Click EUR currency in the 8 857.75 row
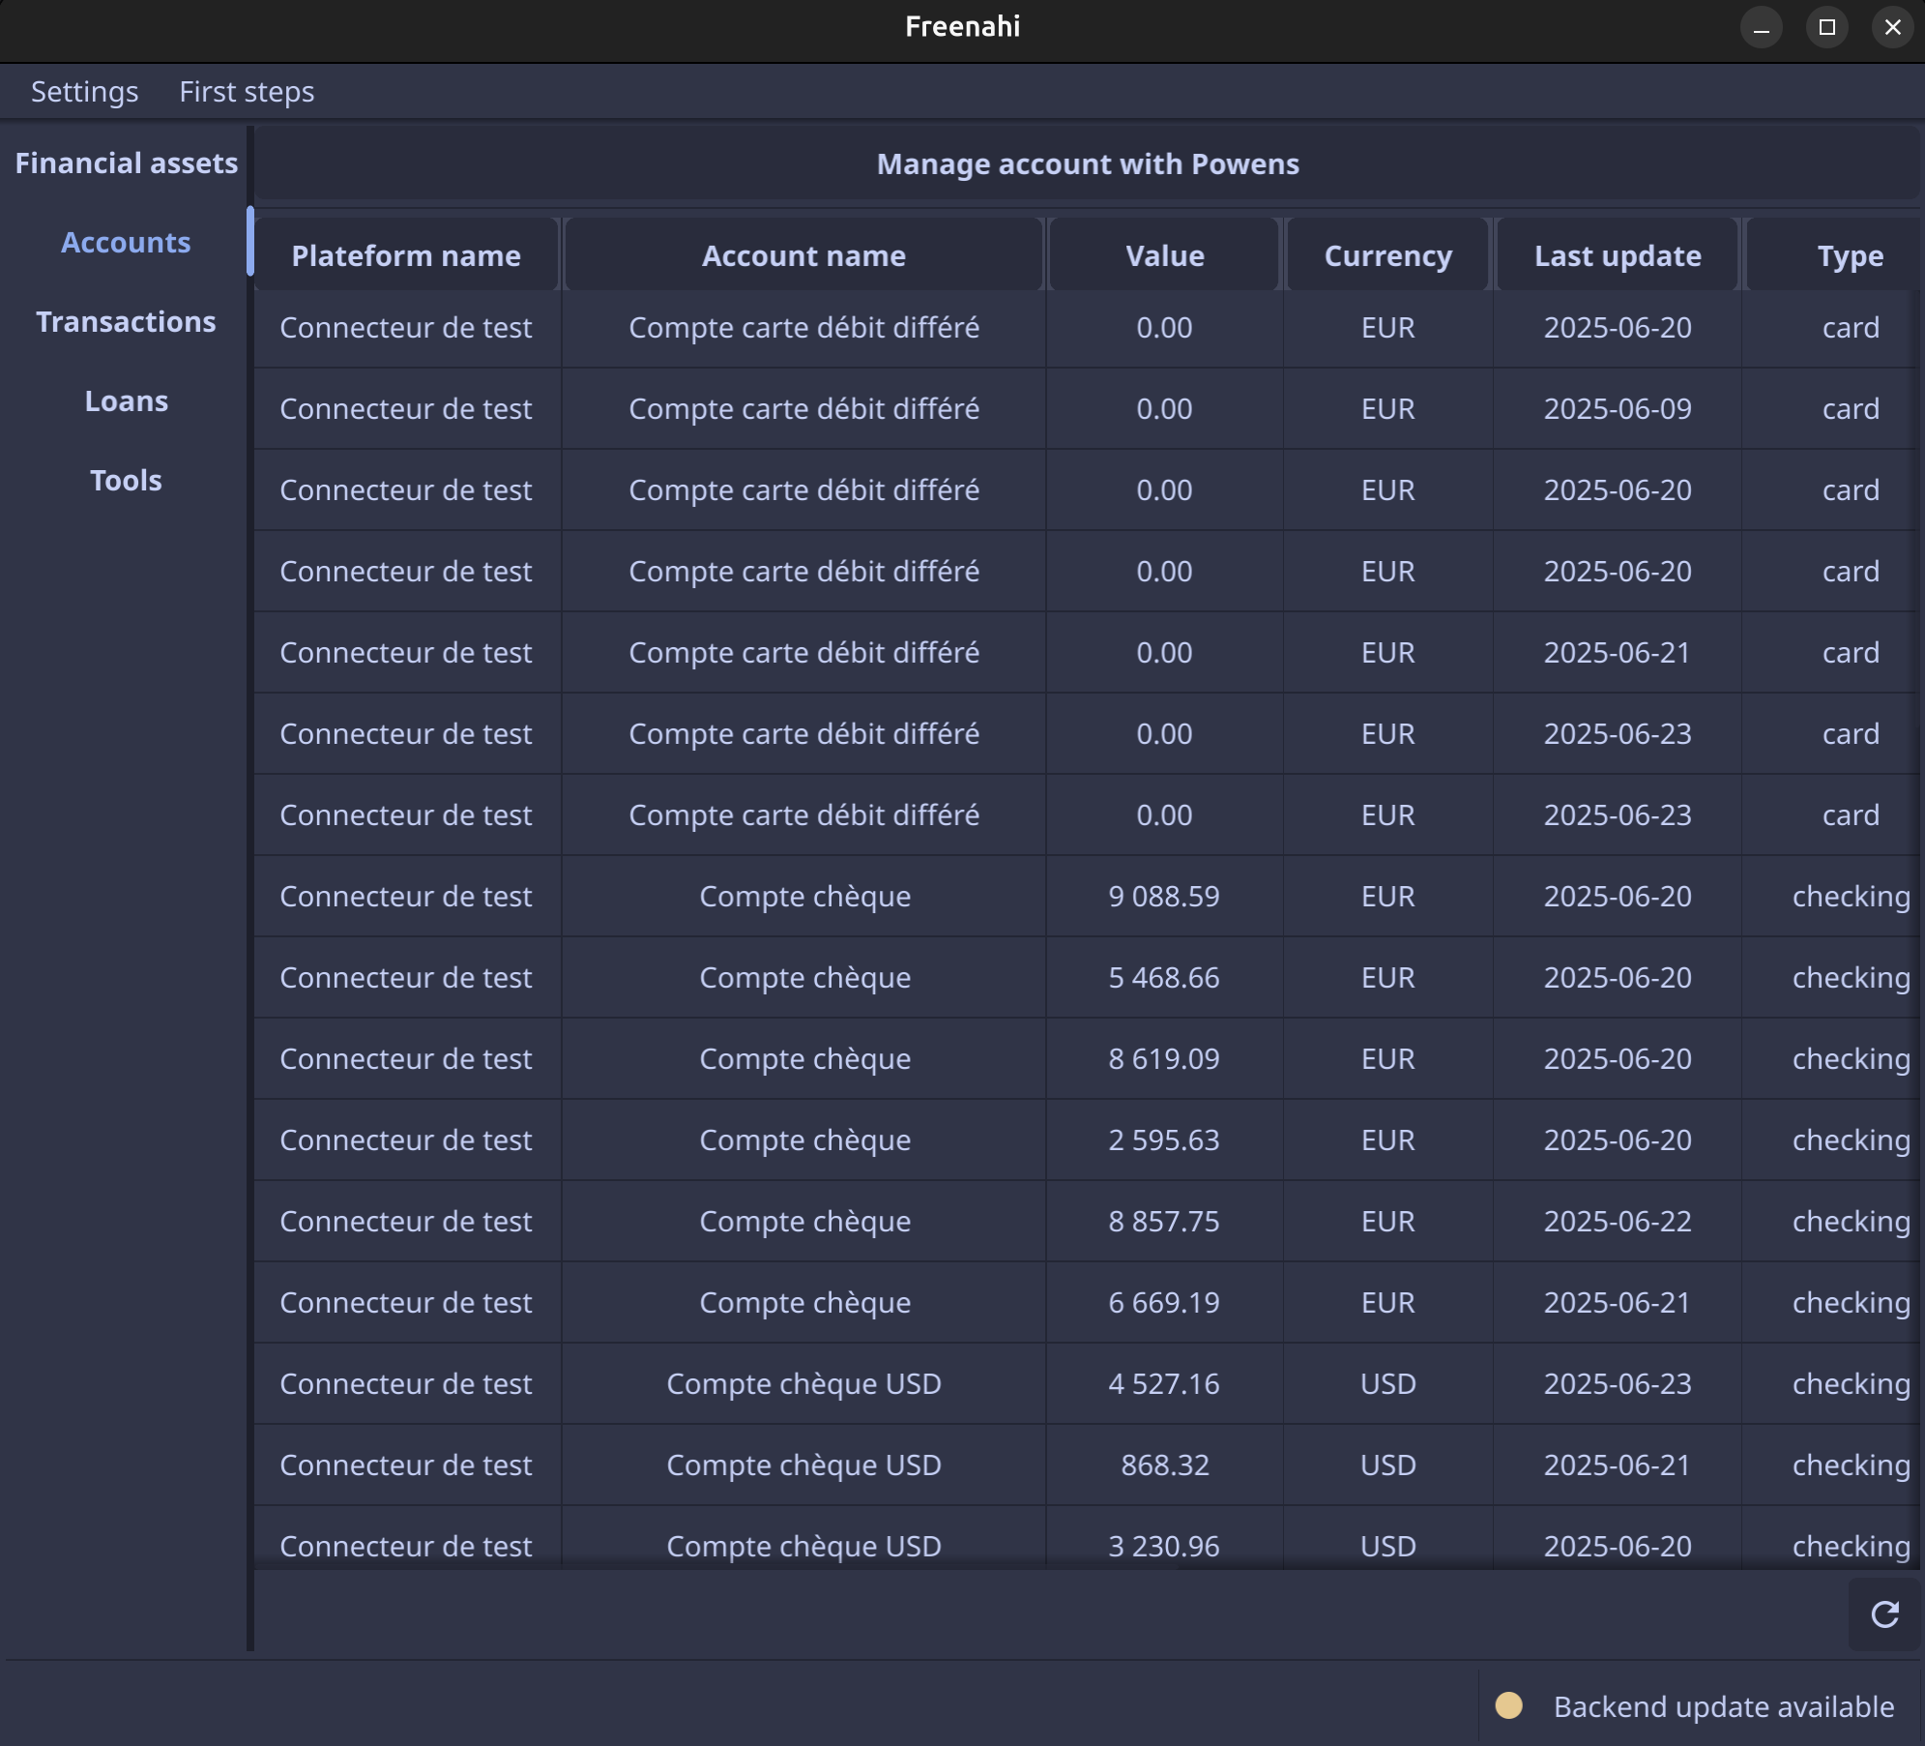1925x1746 pixels. [x=1387, y=1221]
